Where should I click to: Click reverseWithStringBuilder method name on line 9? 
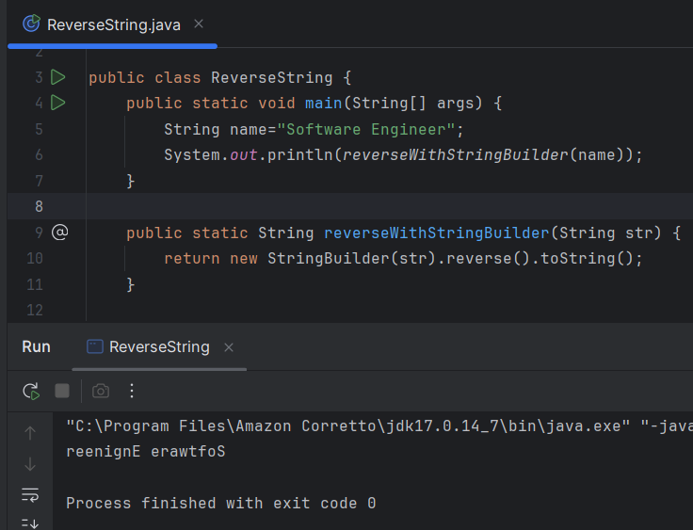click(436, 233)
